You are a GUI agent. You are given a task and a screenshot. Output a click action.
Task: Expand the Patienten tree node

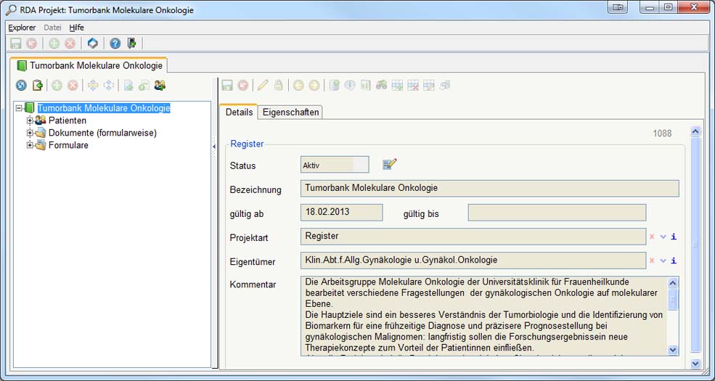coord(30,120)
